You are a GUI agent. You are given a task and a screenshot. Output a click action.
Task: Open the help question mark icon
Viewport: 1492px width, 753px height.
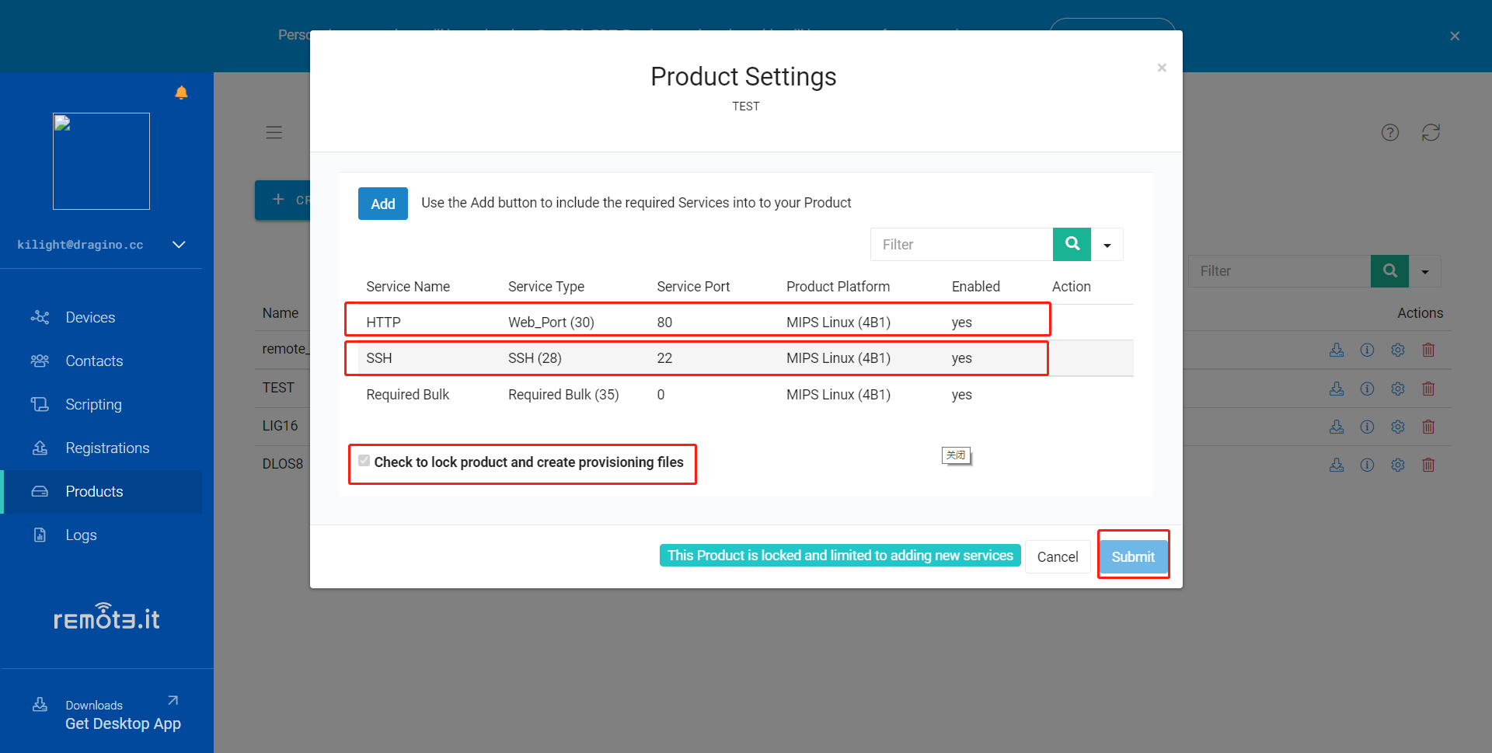click(1390, 133)
